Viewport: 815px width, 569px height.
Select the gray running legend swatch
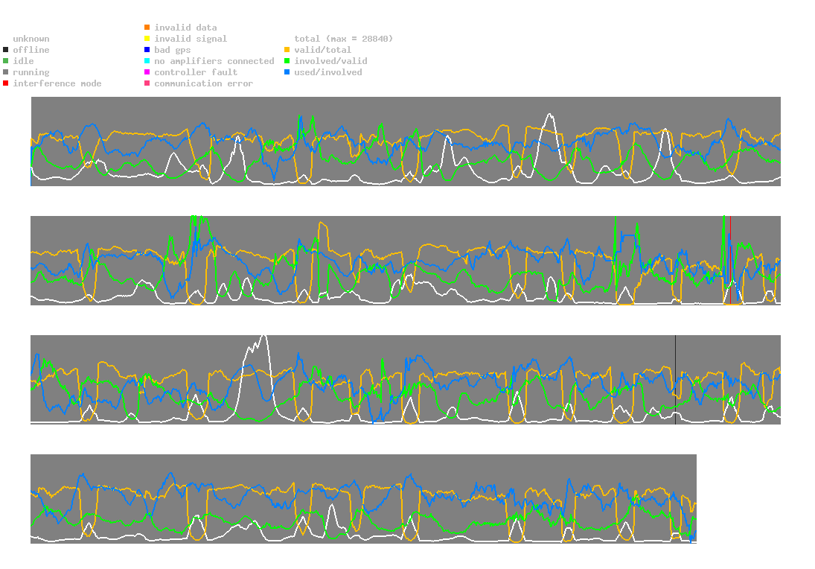(x=6, y=72)
